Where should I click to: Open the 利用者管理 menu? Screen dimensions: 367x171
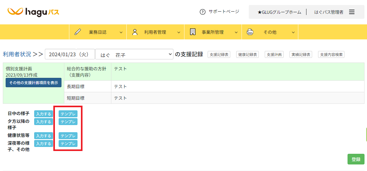(x=155, y=32)
